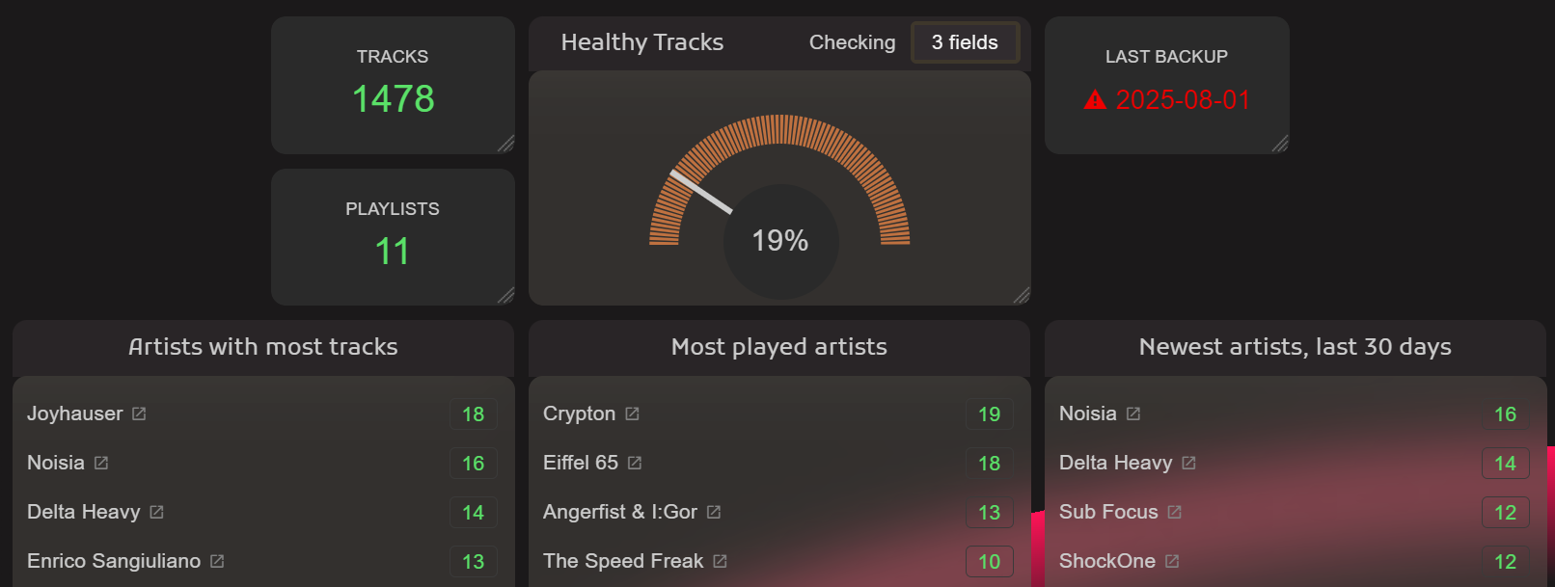Open the ShockOne external link
The height and width of the screenshot is (587, 1555).
pos(1171,560)
